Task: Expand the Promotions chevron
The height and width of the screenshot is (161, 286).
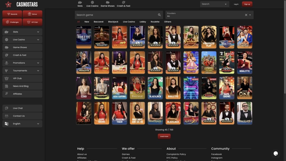Action: coord(38,63)
